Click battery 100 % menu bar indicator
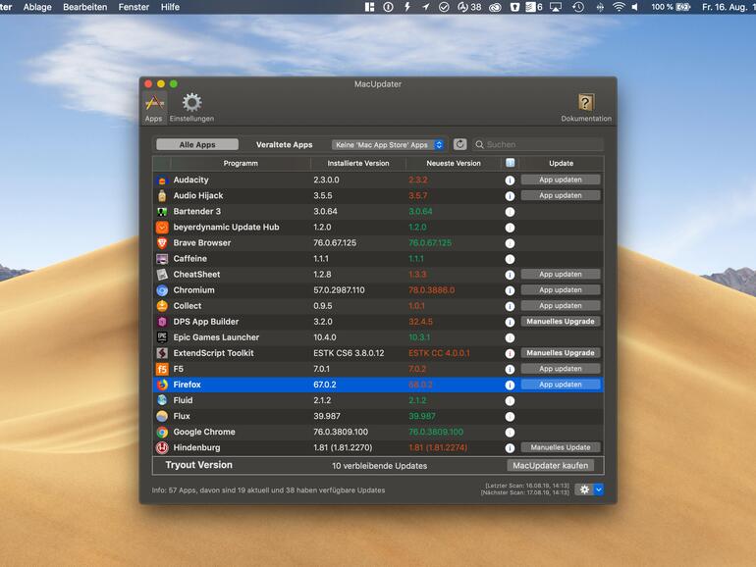Image resolution: width=756 pixels, height=567 pixels. [x=671, y=7]
